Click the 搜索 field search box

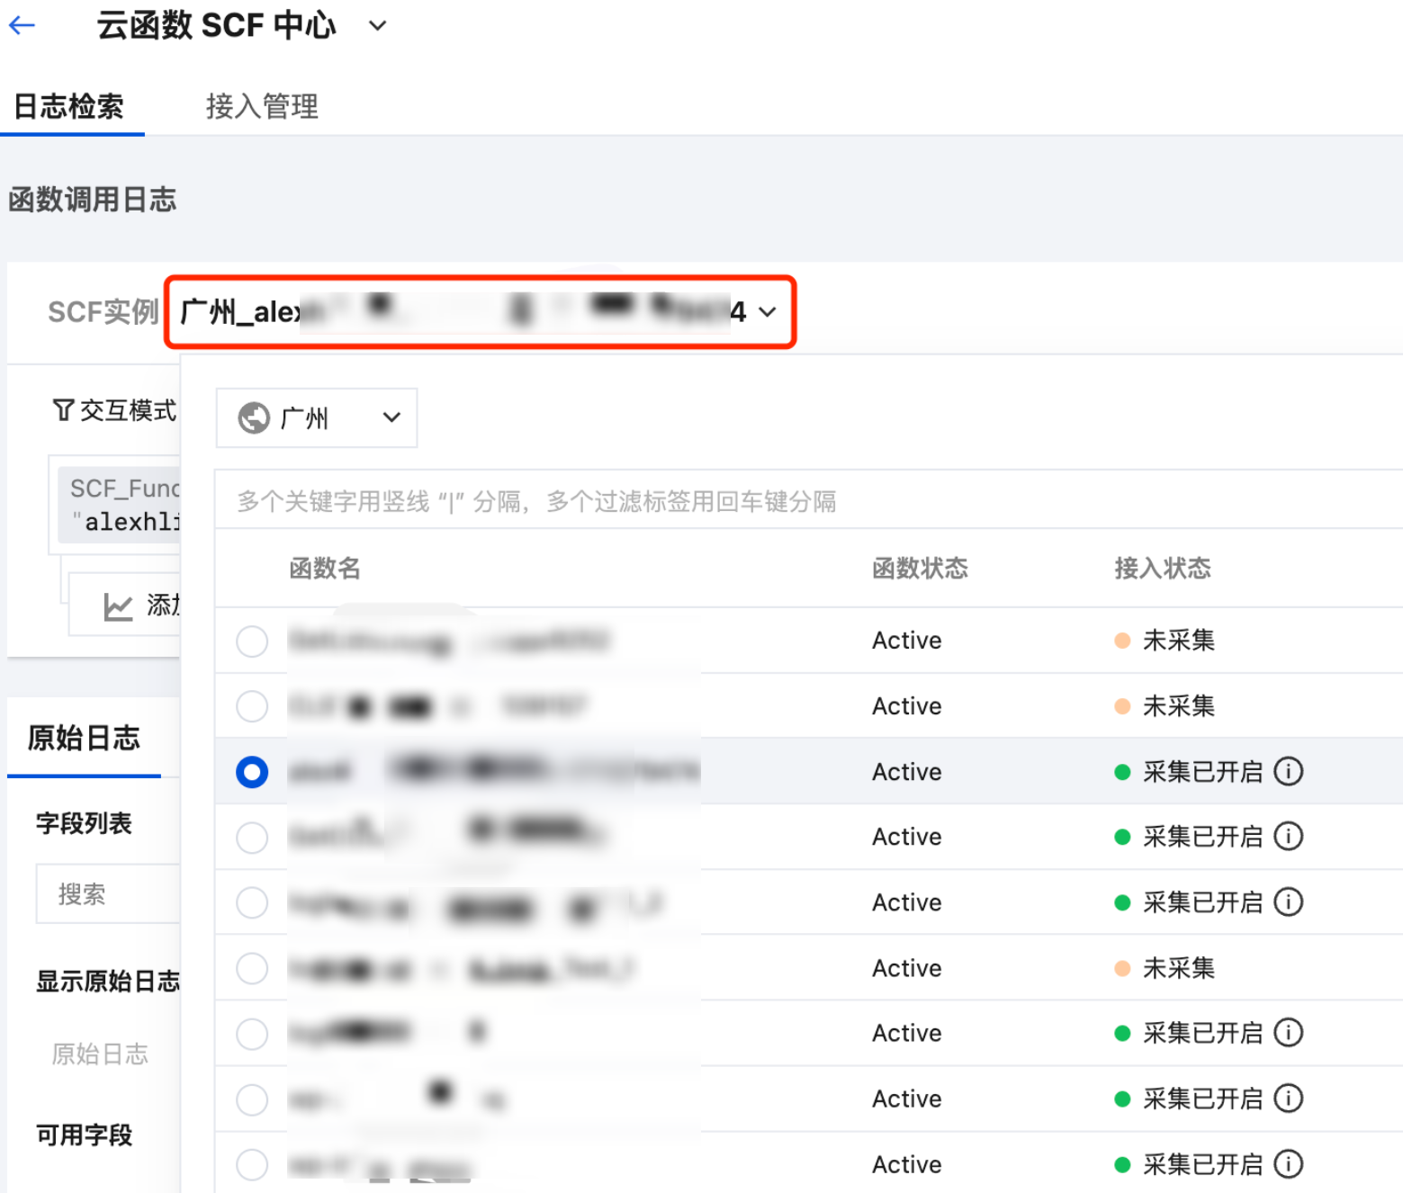pyautogui.click(x=108, y=894)
